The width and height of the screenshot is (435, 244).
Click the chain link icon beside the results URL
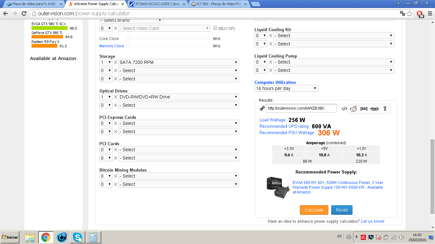[262, 108]
